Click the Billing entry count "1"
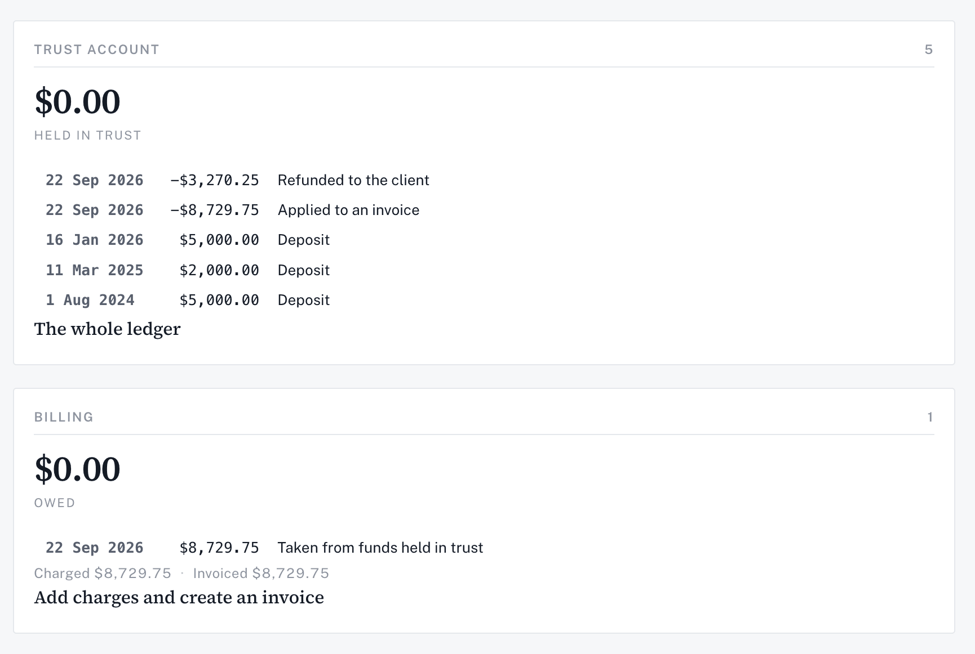The width and height of the screenshot is (975, 654). [x=930, y=417]
